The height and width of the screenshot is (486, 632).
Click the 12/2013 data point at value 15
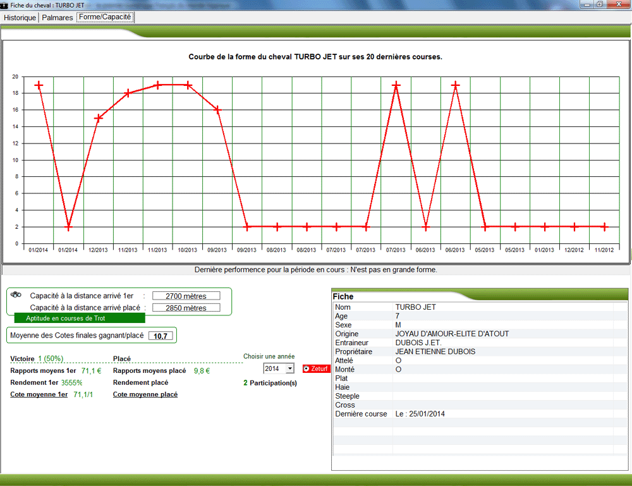98,118
